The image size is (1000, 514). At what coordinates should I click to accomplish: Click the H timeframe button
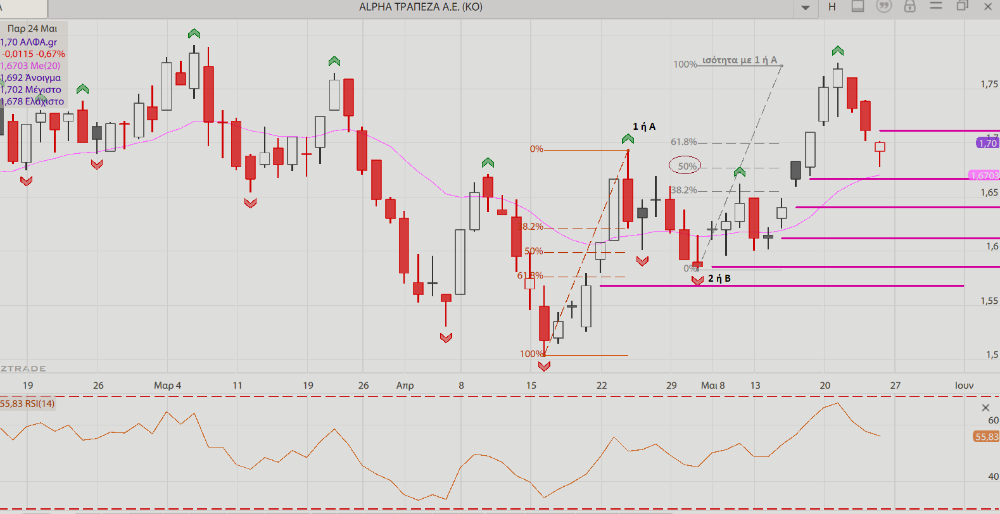click(832, 7)
